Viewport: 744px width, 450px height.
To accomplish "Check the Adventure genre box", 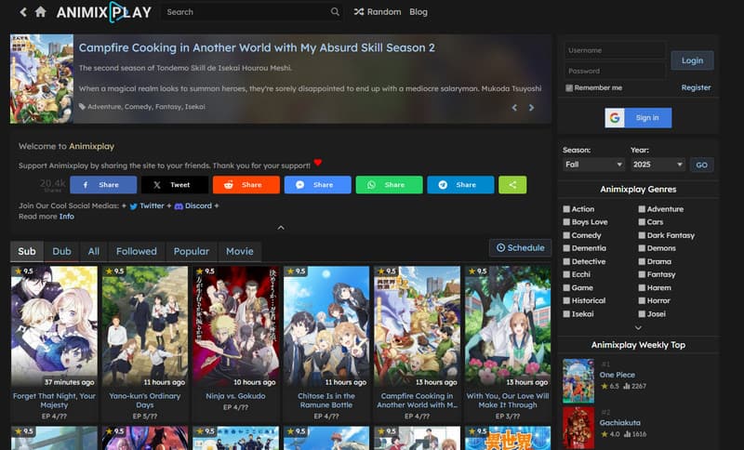I will click(x=642, y=208).
